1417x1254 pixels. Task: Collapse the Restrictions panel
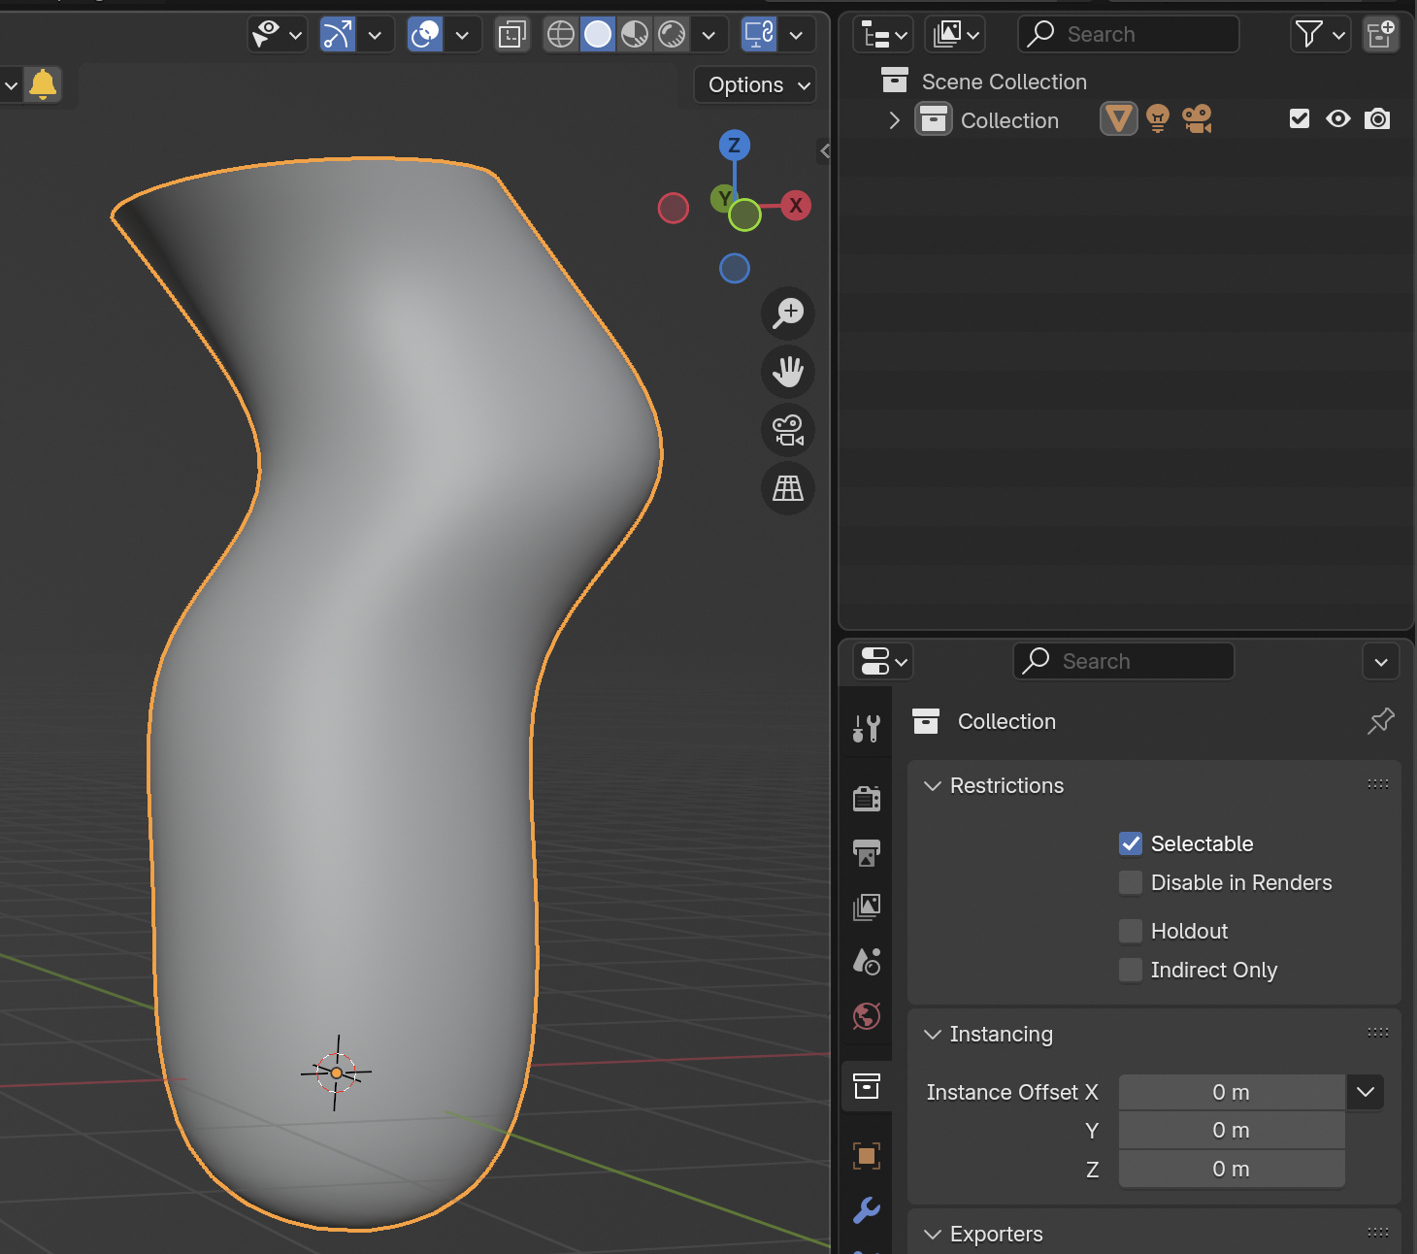pyautogui.click(x=933, y=785)
